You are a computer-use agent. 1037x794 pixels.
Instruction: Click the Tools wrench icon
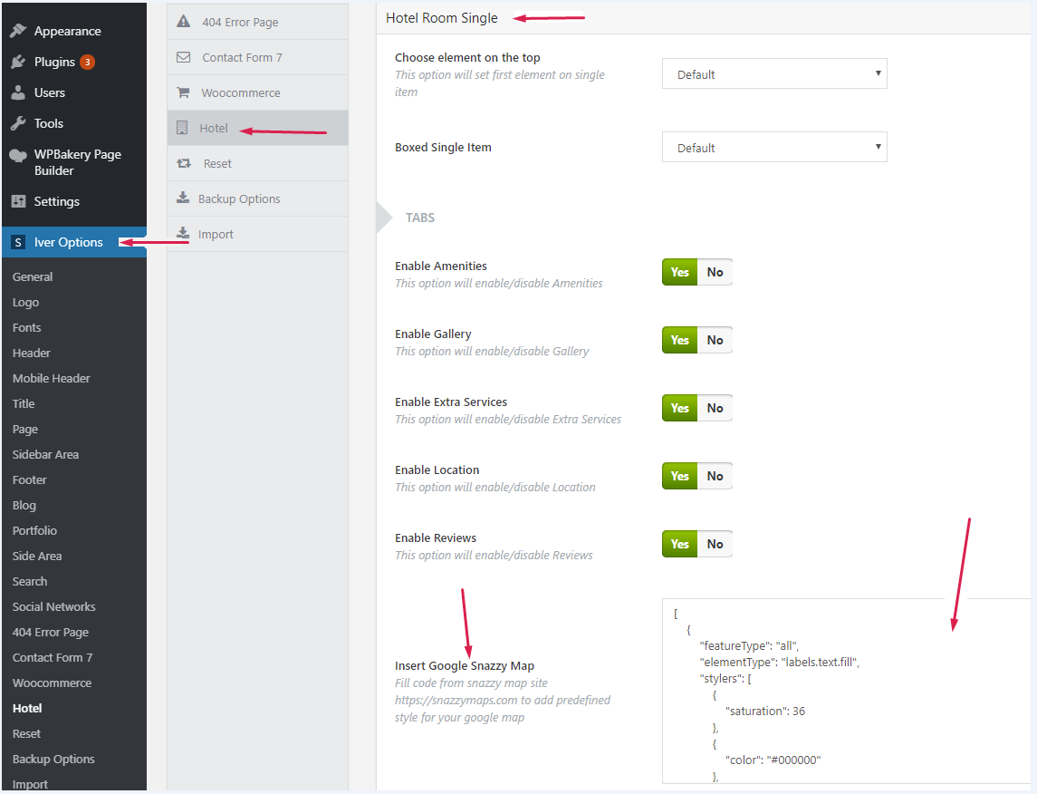(18, 123)
